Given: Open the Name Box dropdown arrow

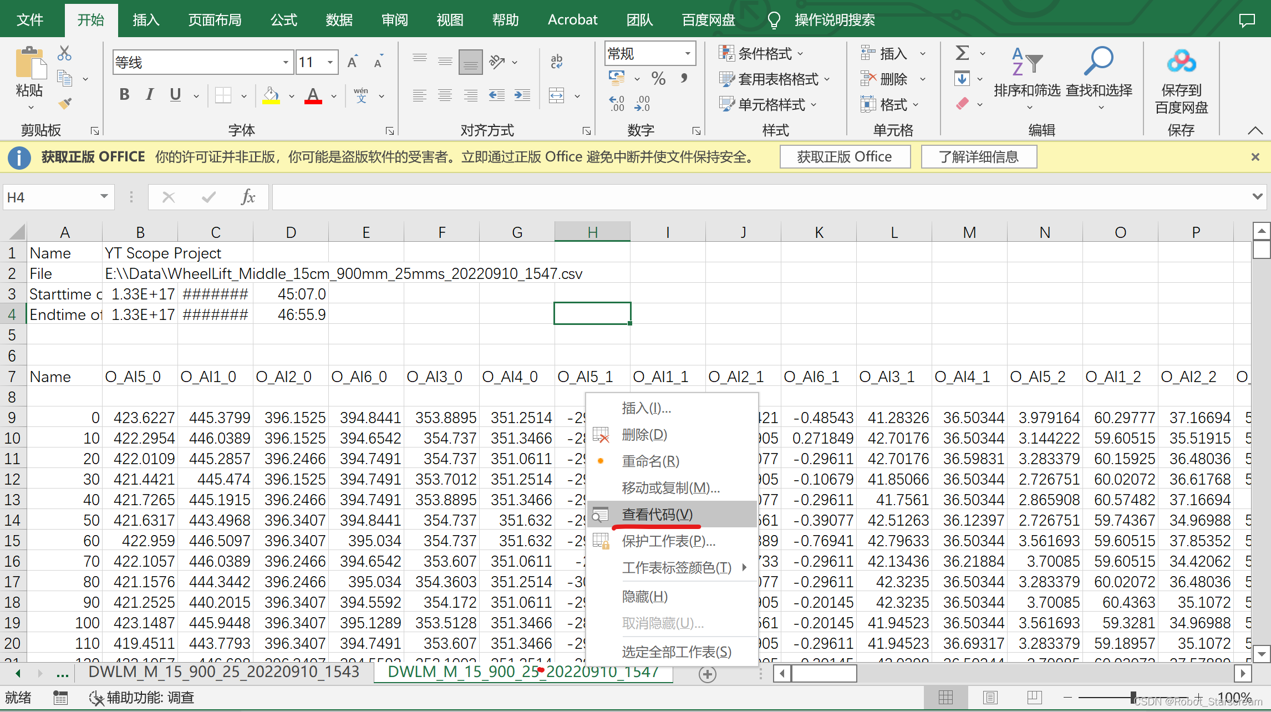Looking at the screenshot, I should point(104,197).
